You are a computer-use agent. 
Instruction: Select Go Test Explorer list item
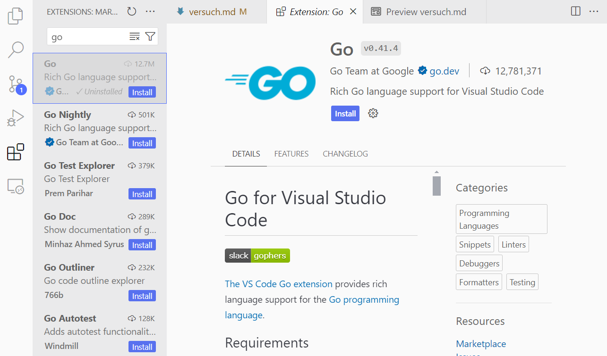(100, 180)
